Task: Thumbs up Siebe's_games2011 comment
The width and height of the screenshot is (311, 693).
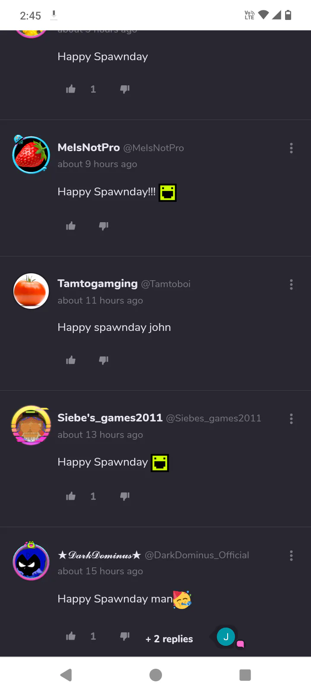Action: [x=71, y=496]
